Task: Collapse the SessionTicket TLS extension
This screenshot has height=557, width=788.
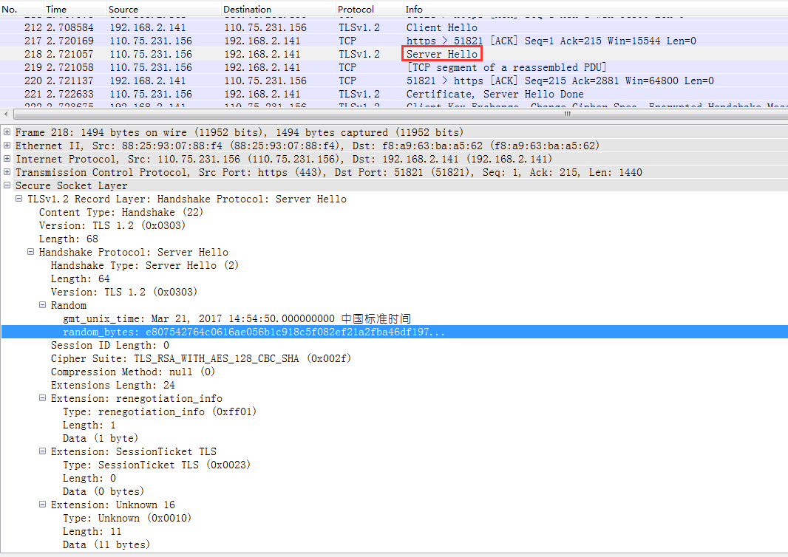Action: point(43,451)
